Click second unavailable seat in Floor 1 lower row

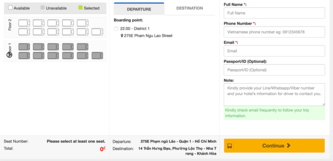click(39, 56)
